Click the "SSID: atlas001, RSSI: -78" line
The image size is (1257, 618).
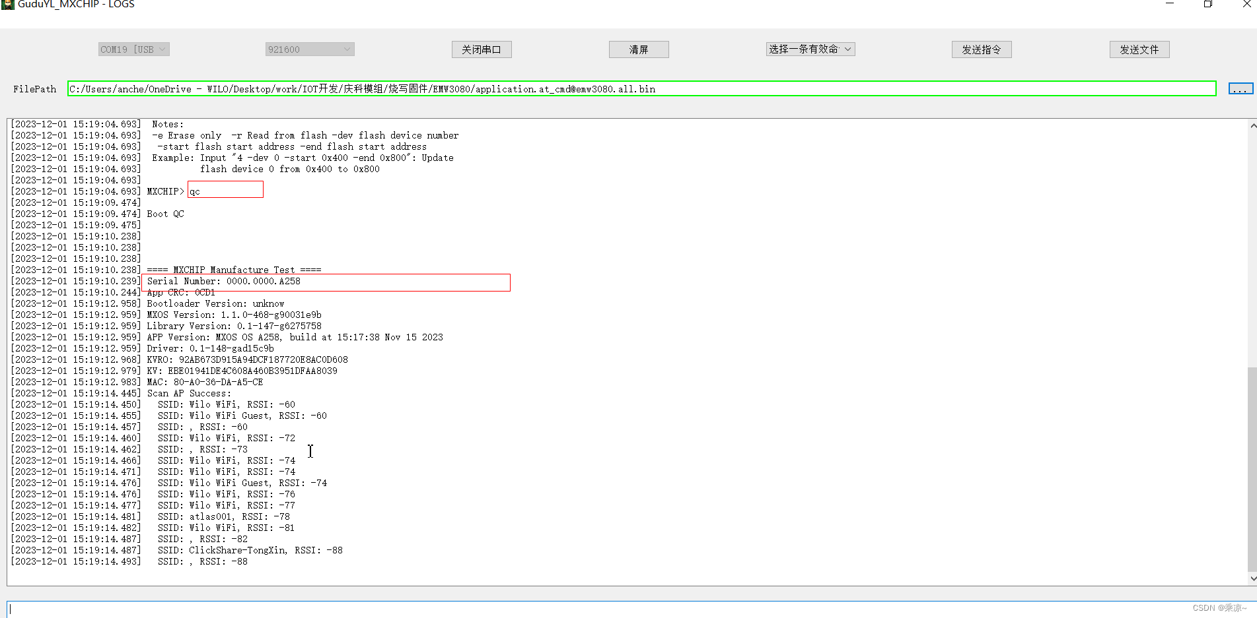(223, 516)
